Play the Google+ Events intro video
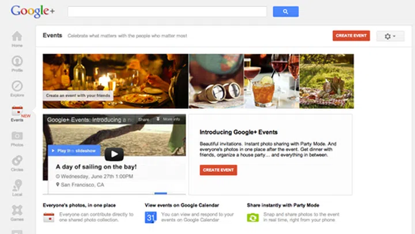This screenshot has height=234, width=415. (x=114, y=154)
